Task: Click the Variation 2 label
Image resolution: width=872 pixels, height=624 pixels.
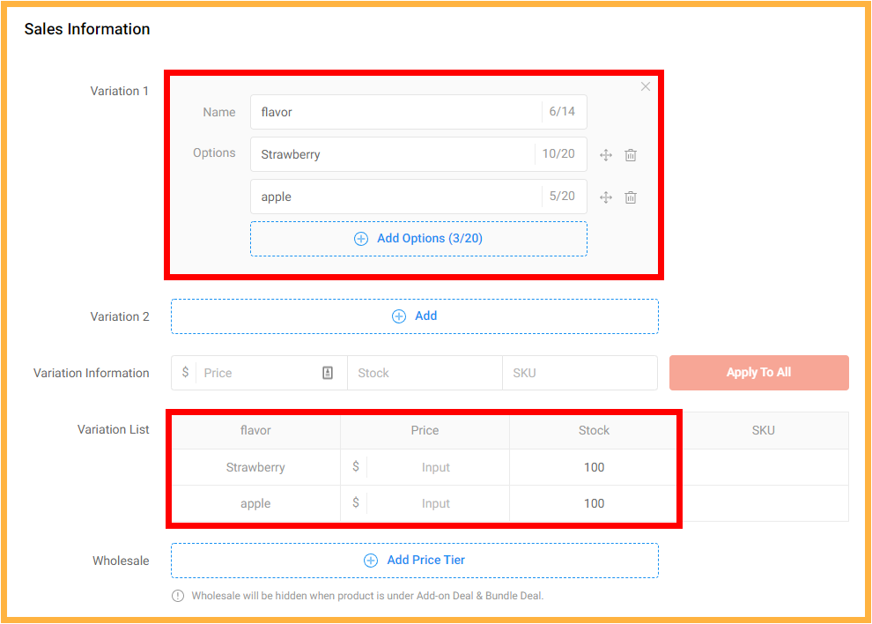Action: [120, 316]
